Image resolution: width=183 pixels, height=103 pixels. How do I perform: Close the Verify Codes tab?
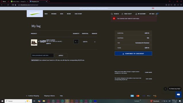pos(28,1)
